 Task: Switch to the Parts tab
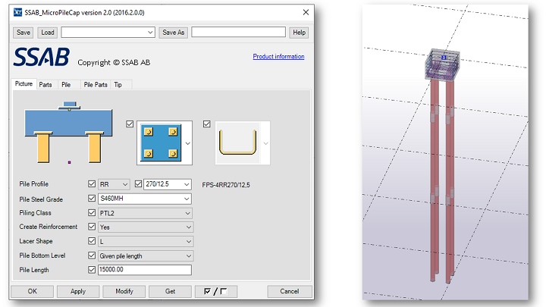point(45,85)
